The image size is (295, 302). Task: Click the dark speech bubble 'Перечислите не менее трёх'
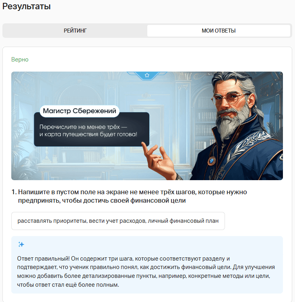[x=92, y=129]
